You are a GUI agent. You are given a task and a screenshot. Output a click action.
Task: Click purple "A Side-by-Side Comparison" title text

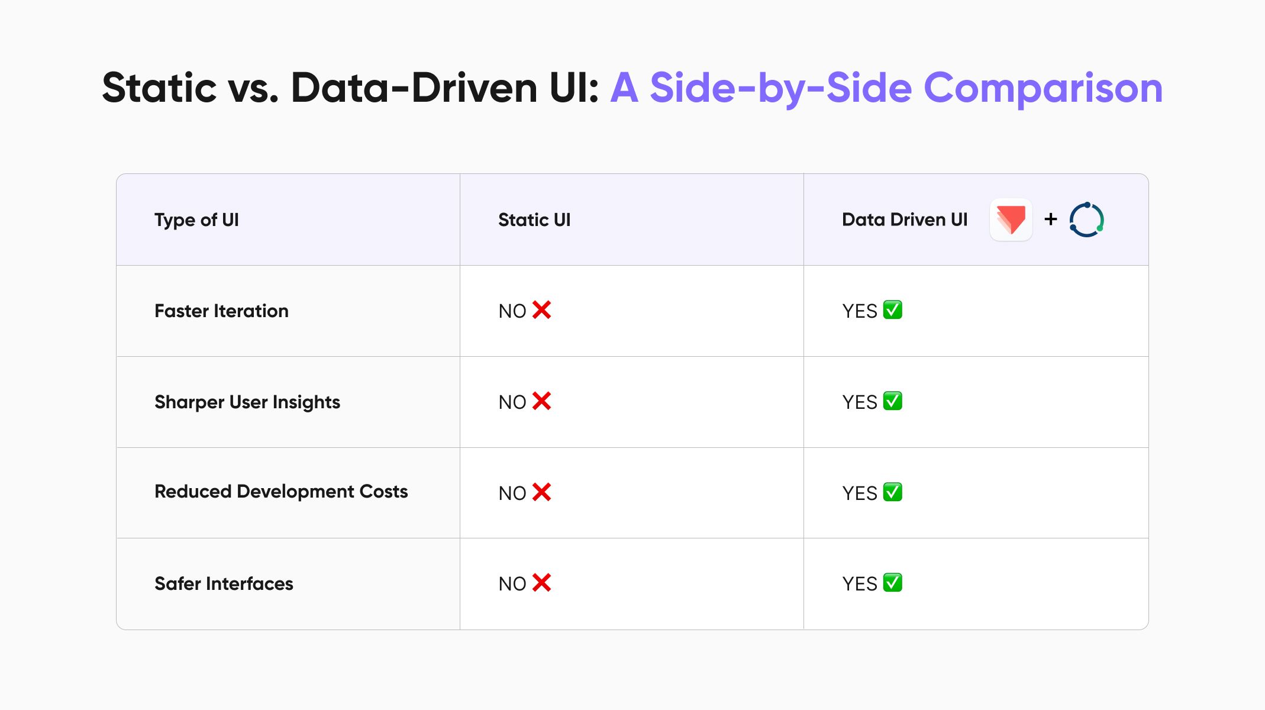coord(886,88)
